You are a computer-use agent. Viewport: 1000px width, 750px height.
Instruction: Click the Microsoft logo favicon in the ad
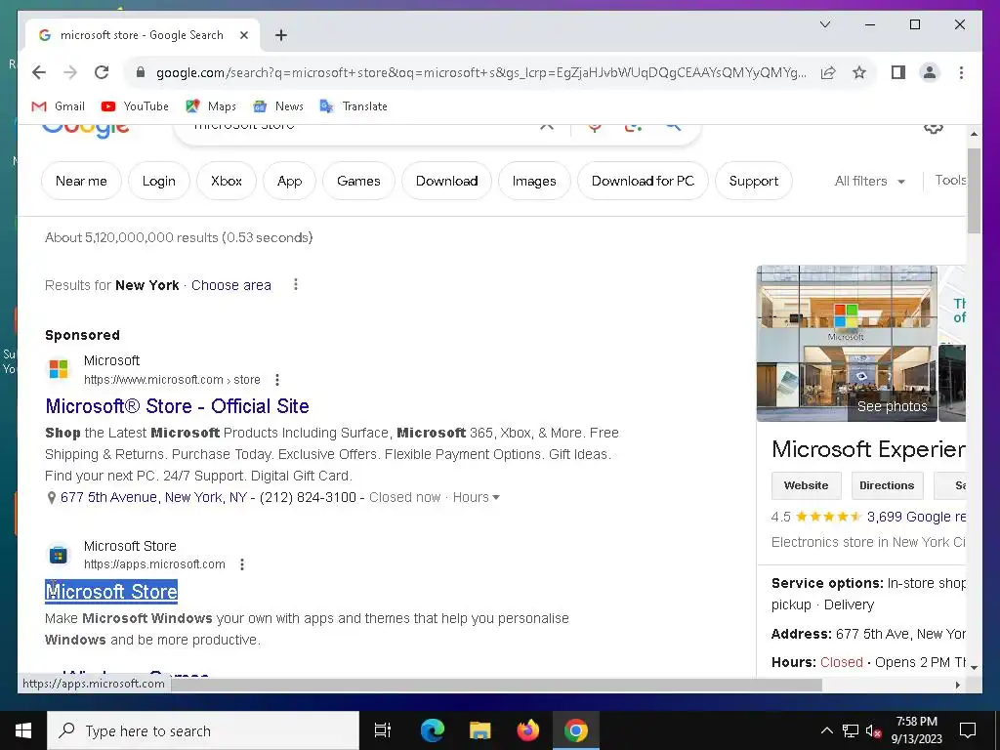pos(59,368)
